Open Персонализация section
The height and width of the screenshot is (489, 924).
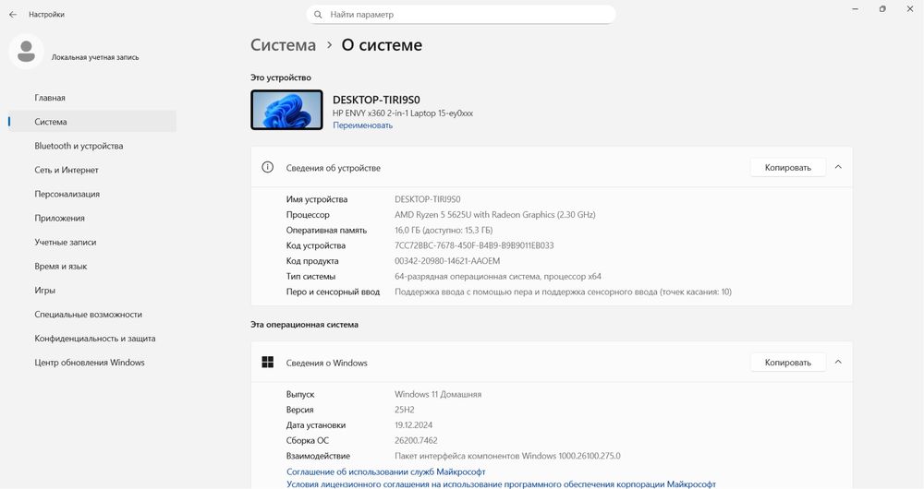pyautogui.click(x=91, y=194)
